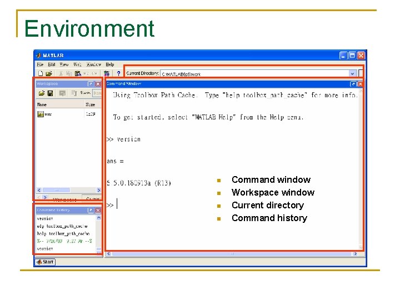Click Open Selection icon in Workspace toolbar
Viewport: 400px width, 300px height.
pos(62,93)
